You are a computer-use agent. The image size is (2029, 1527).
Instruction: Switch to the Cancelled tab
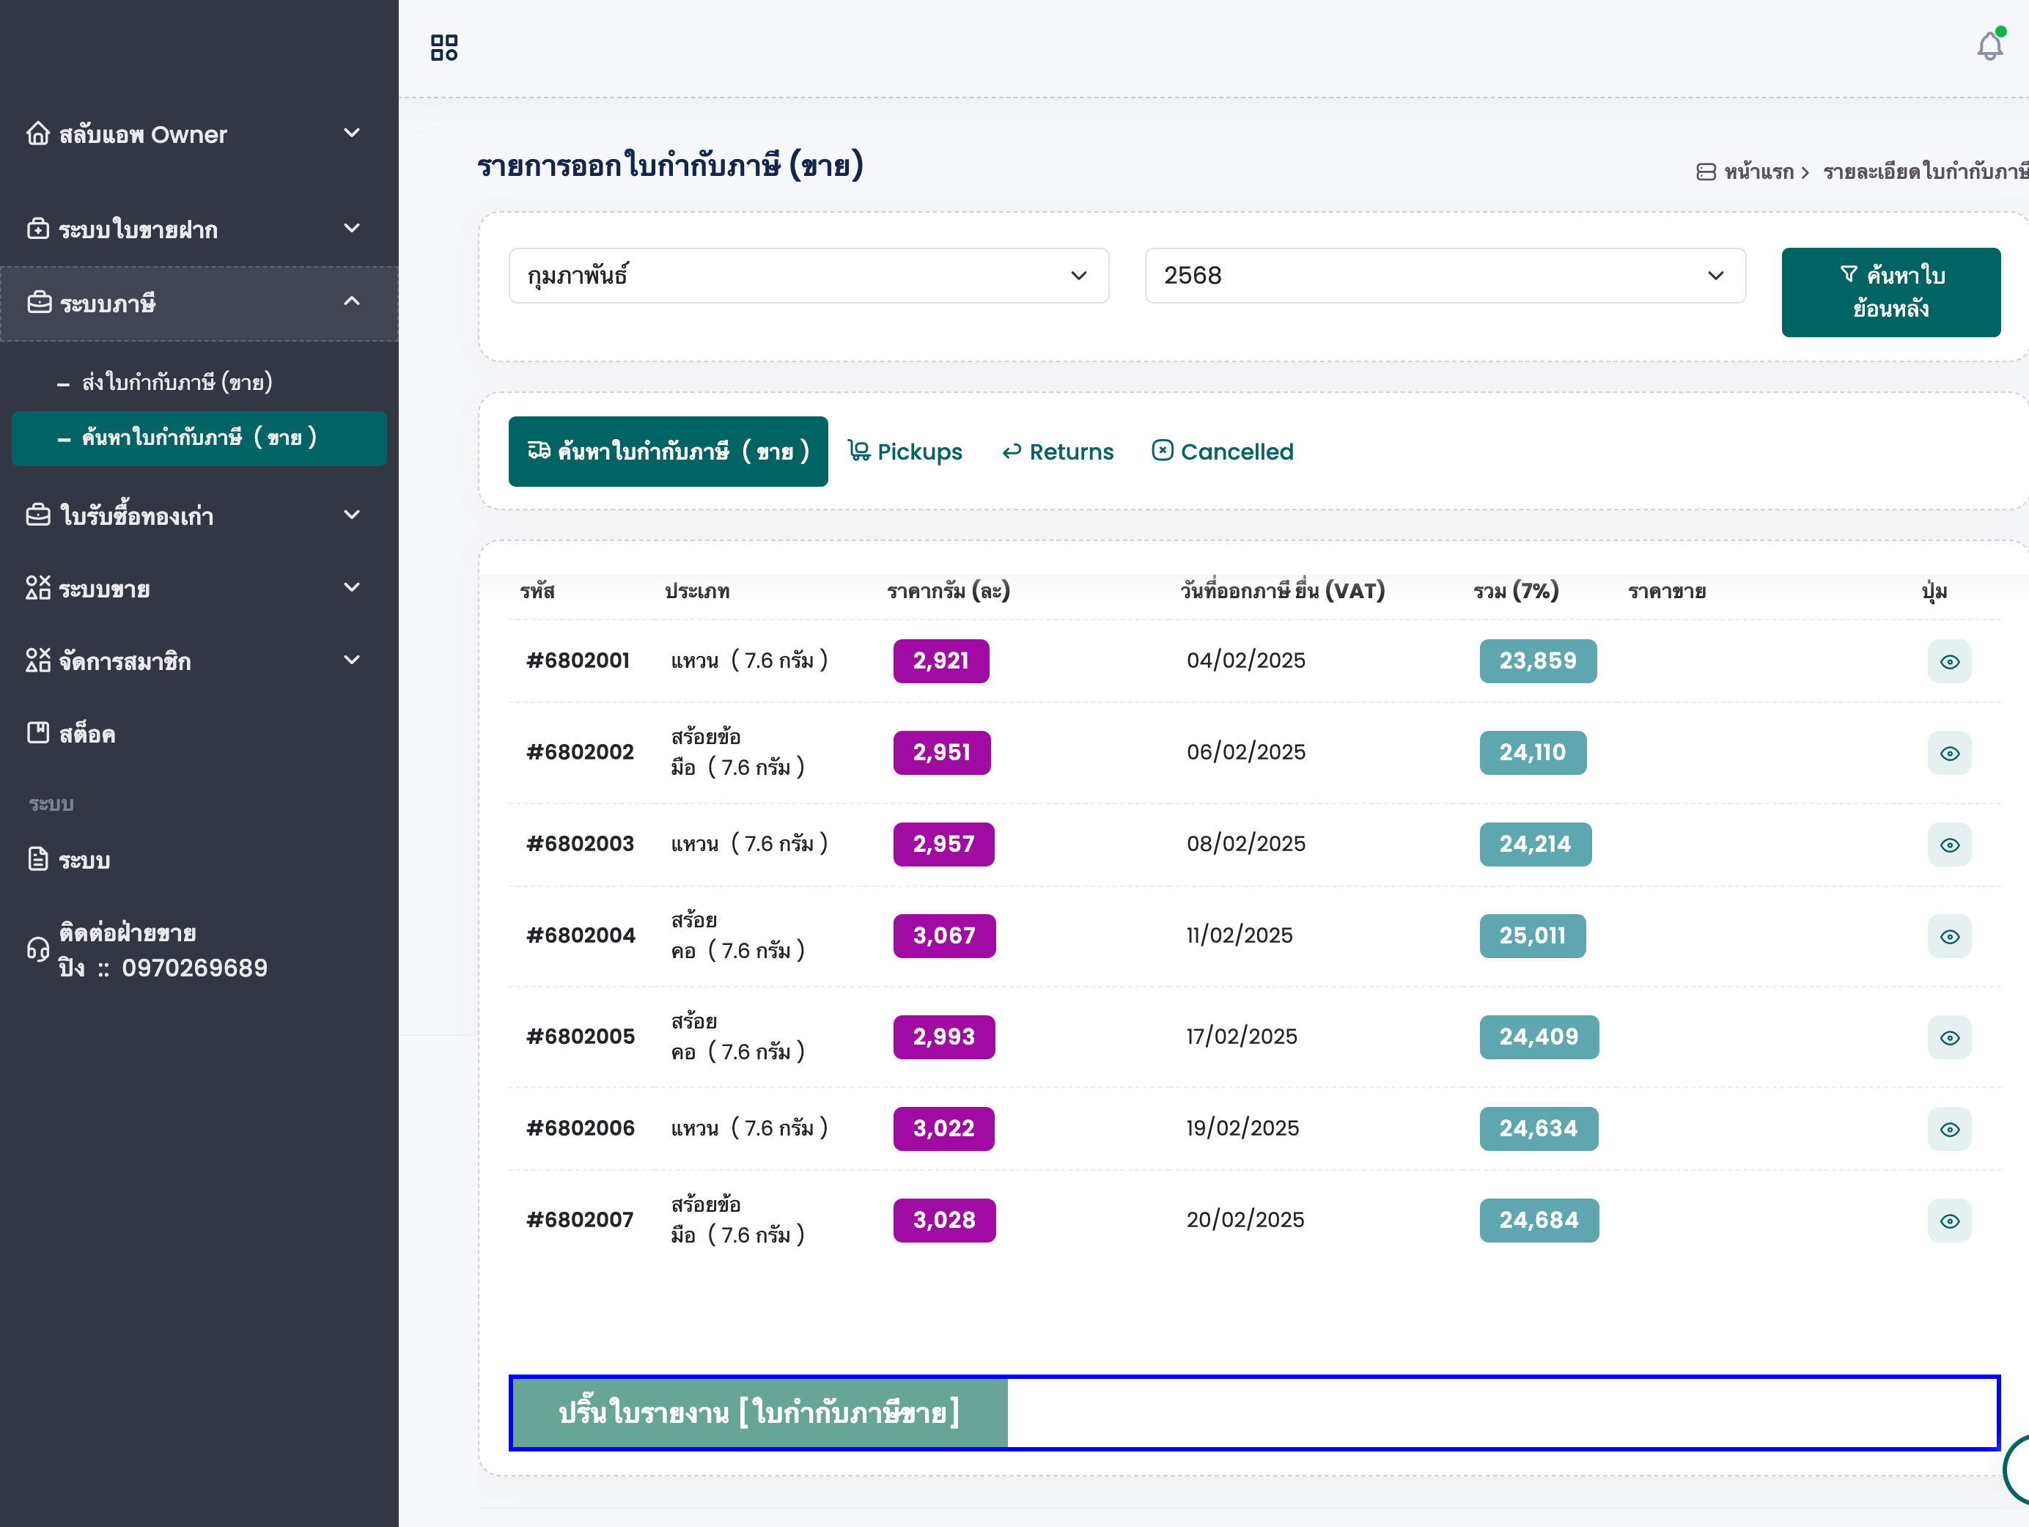coord(1223,452)
